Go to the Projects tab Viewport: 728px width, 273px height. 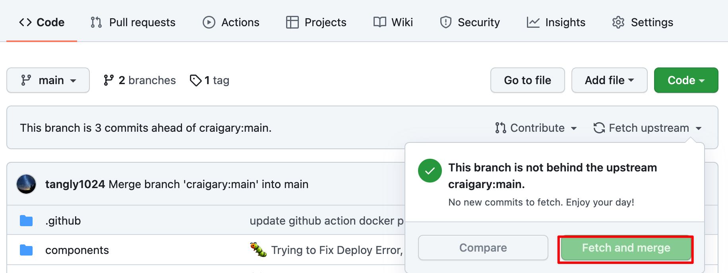316,22
